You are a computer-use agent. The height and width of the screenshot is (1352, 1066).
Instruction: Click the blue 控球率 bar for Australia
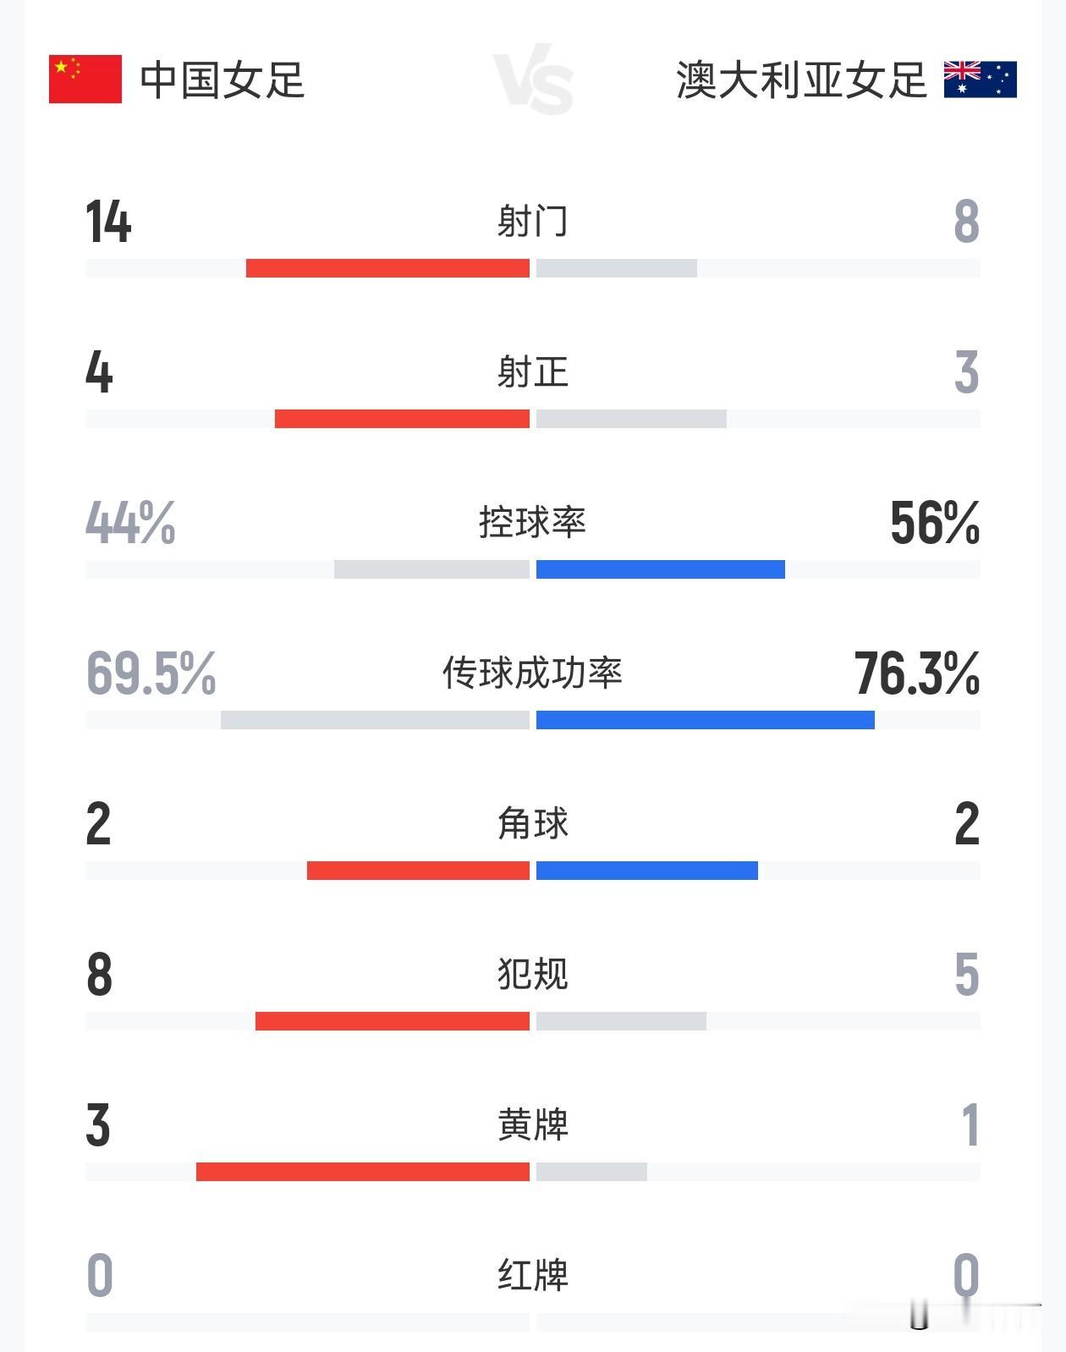[660, 569]
